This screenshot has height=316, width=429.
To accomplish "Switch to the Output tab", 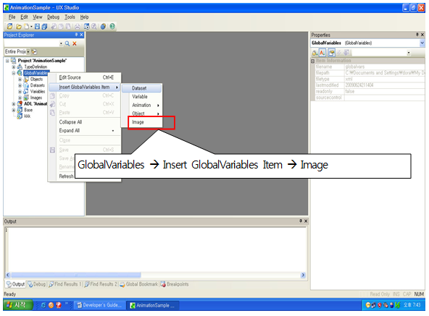I will click(15, 284).
